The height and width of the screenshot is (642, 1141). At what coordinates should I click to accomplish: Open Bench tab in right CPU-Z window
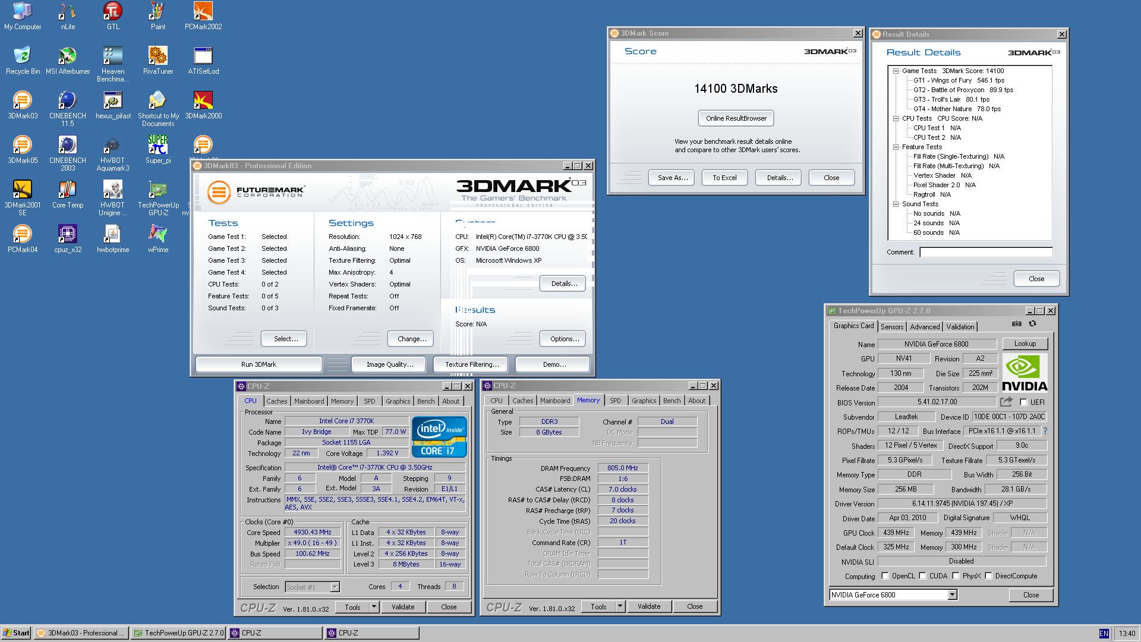pos(672,401)
